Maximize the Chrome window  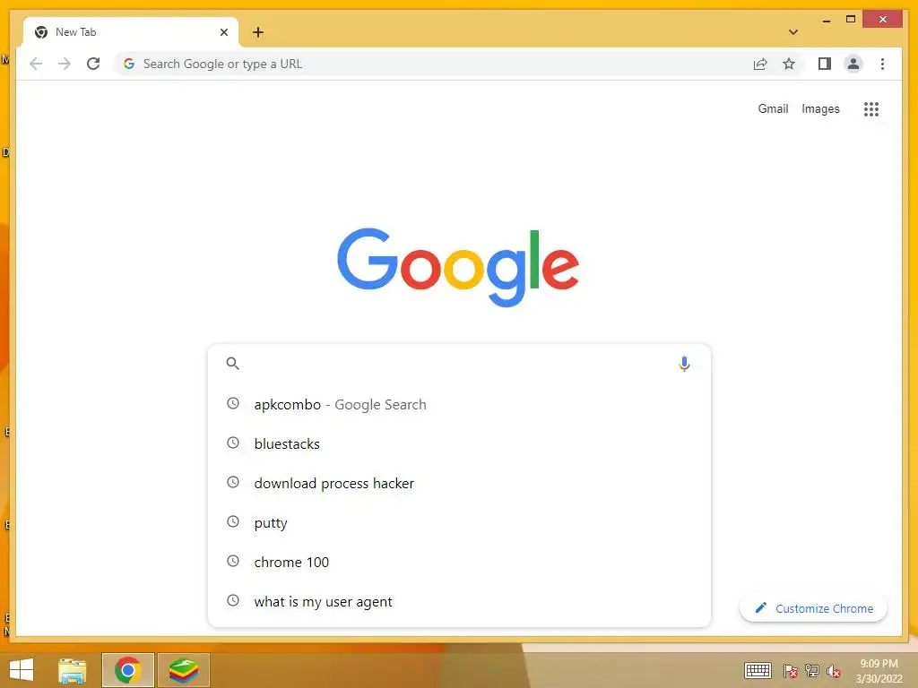851,20
